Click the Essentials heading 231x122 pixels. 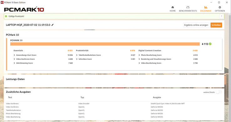(18, 50)
